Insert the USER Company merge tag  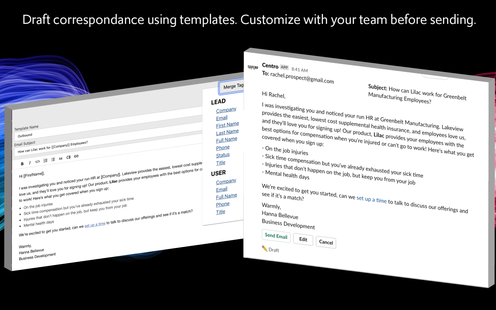[x=226, y=182]
